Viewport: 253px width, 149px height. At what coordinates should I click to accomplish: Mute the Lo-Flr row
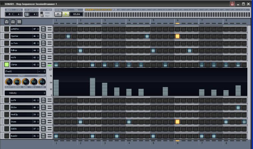point(43,99)
